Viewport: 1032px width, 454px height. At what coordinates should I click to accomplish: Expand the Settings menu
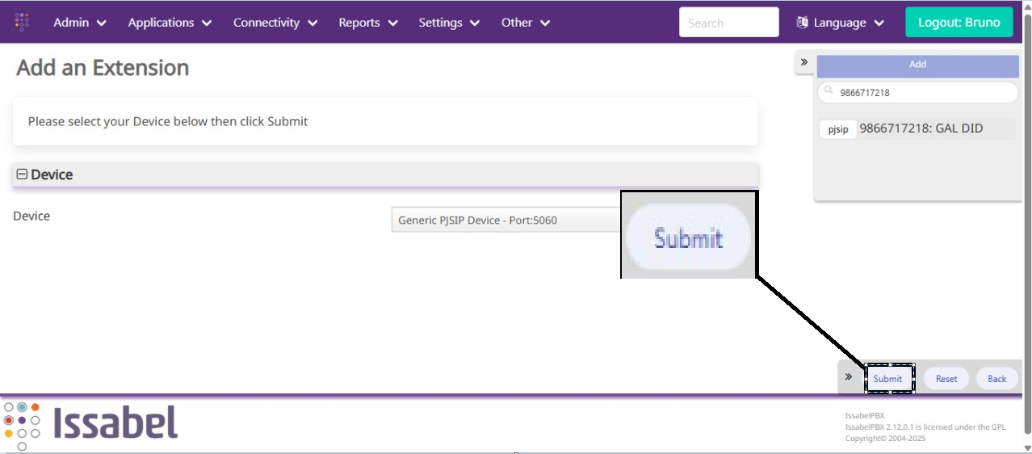tap(448, 23)
